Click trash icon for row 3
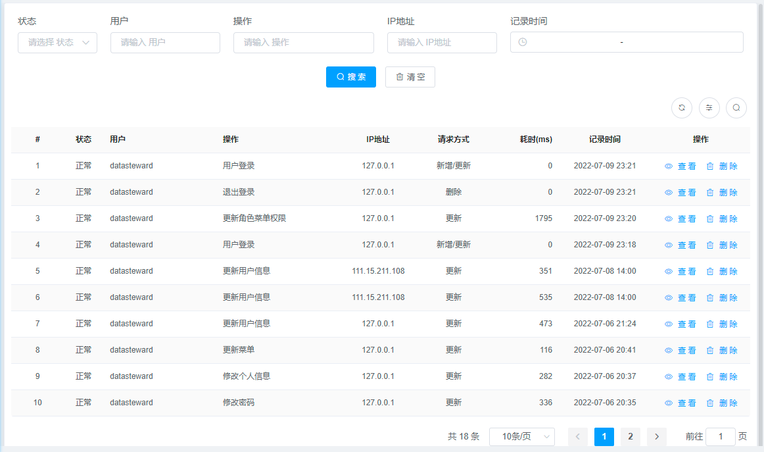This screenshot has width=764, height=452. (710, 219)
